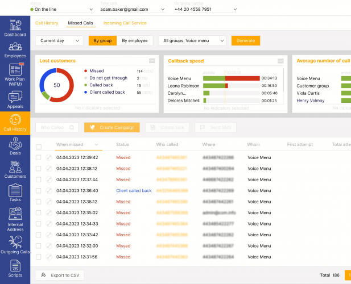Switch to By employee view
This screenshot has width=351, height=284.
135,41
